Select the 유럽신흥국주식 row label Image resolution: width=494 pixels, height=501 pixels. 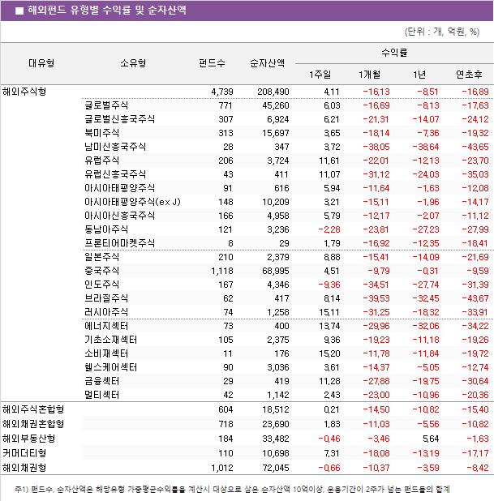(x=115, y=174)
